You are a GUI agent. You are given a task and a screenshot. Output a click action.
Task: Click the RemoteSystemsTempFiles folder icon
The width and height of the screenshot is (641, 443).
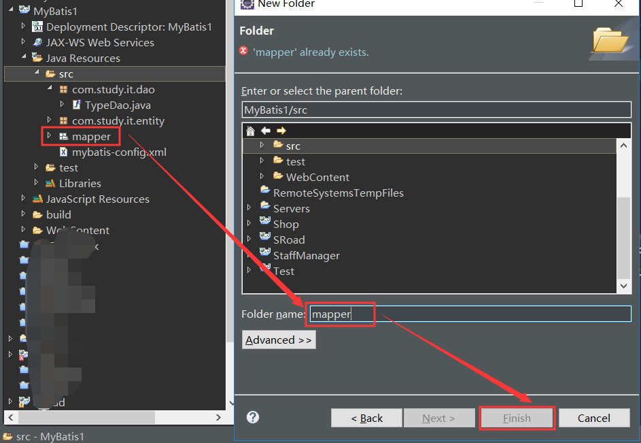(265, 190)
